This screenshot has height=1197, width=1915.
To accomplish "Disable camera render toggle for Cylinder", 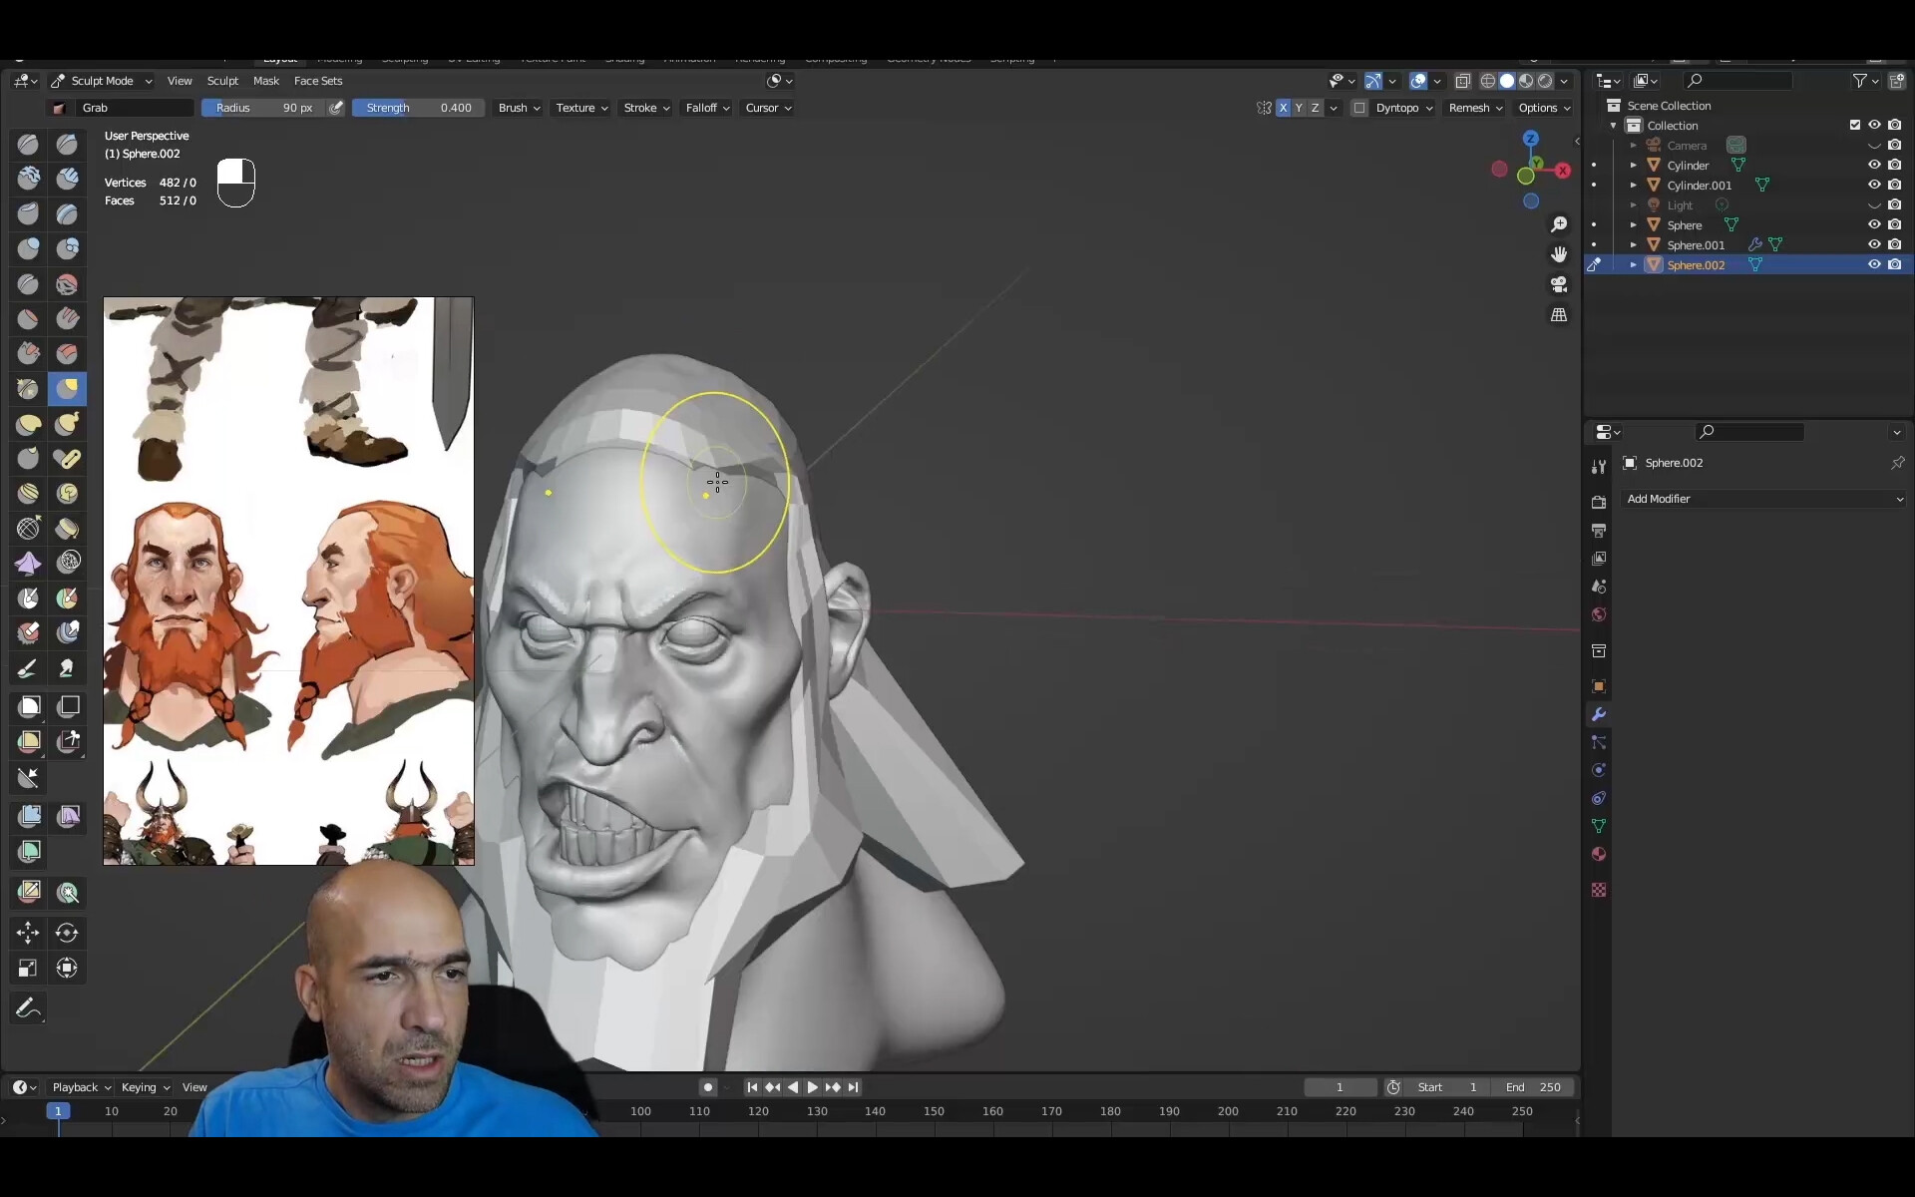I will point(1897,165).
